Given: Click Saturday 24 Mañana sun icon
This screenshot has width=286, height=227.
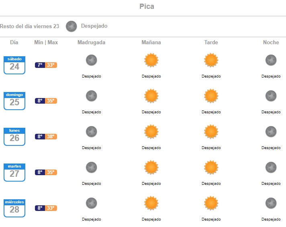Looking at the screenshot, I should tap(151, 60).
